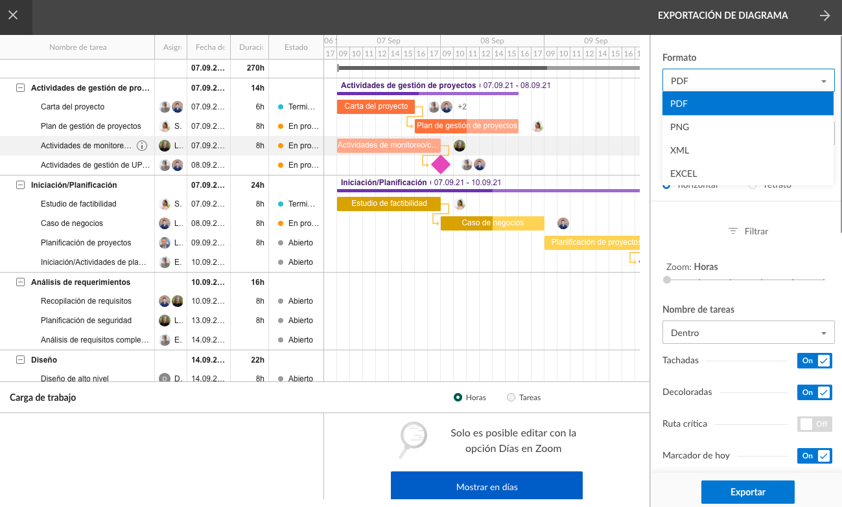Click the arrow icon in the export panel header
This screenshot has height=507, width=842.
pyautogui.click(x=824, y=15)
